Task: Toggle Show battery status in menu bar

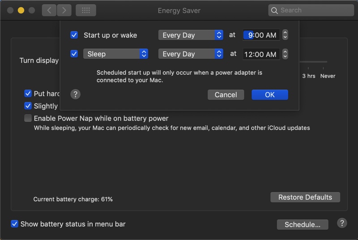Action: tap(15, 224)
